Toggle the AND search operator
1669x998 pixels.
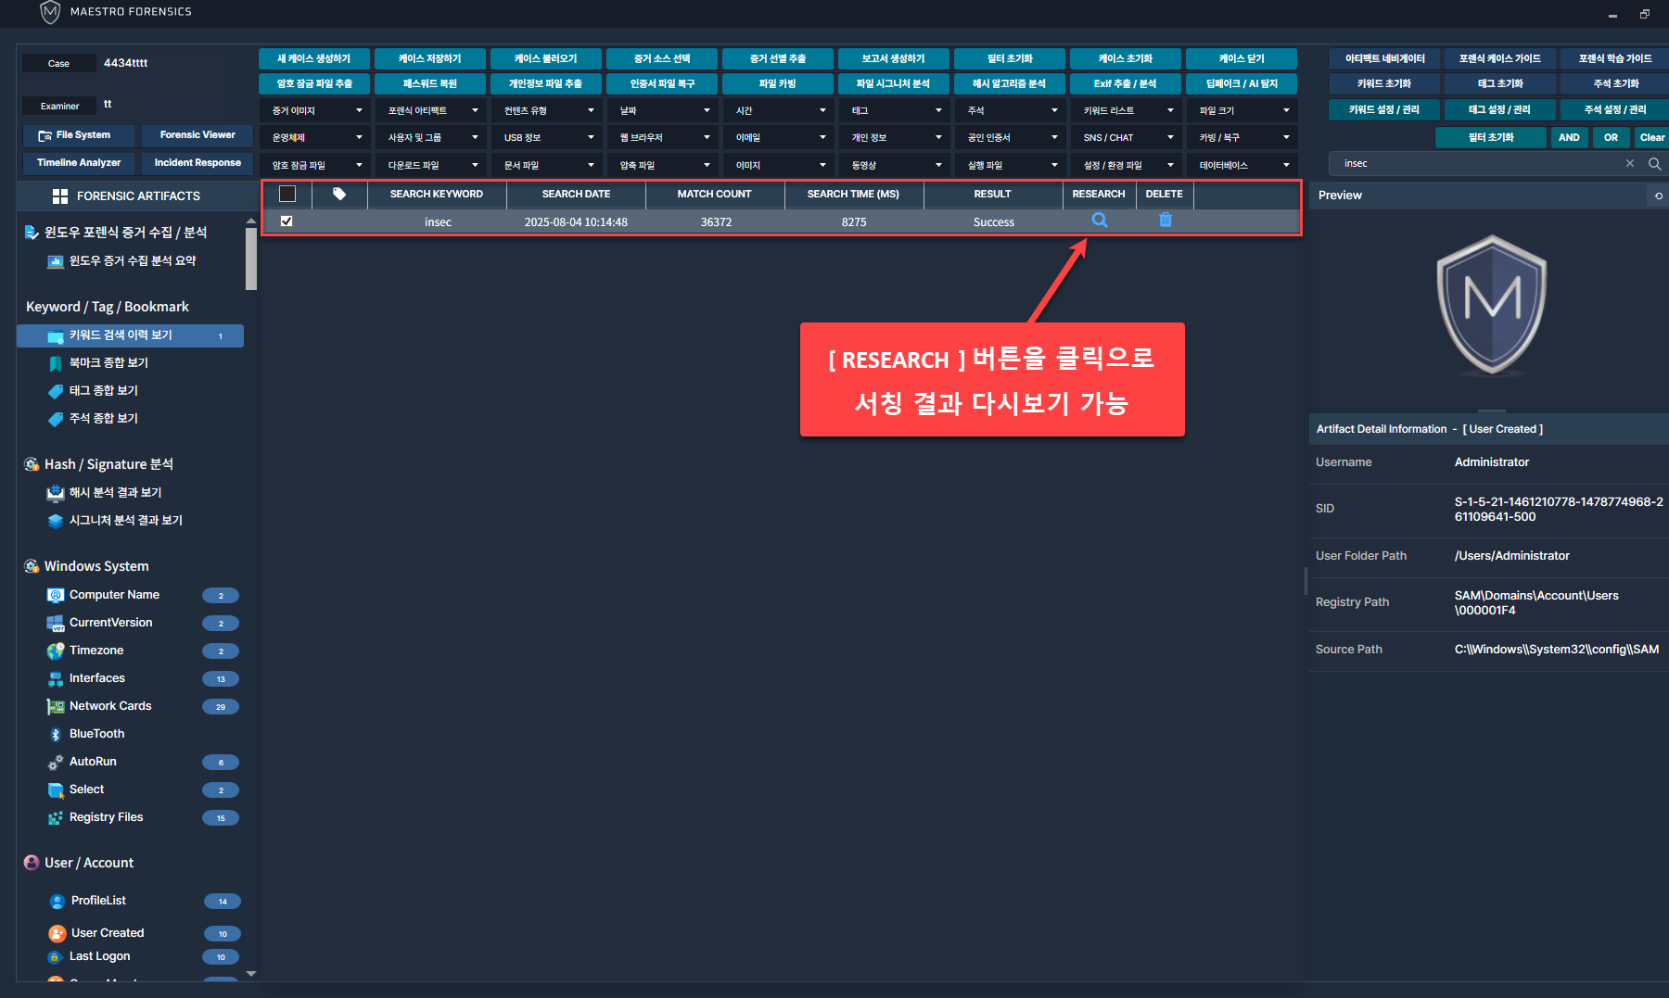click(x=1569, y=137)
